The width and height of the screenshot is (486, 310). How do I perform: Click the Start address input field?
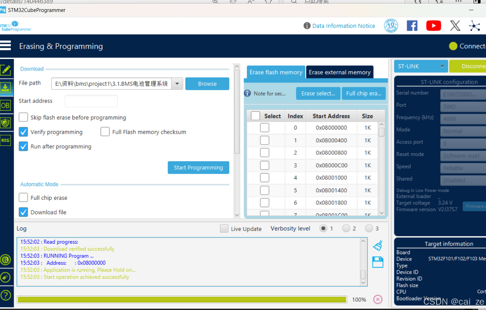(x=91, y=101)
